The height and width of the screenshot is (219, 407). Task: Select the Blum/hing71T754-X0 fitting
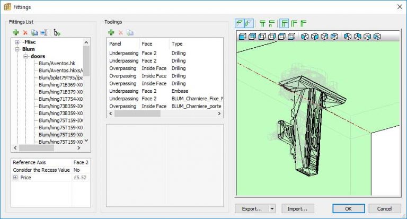(60, 99)
